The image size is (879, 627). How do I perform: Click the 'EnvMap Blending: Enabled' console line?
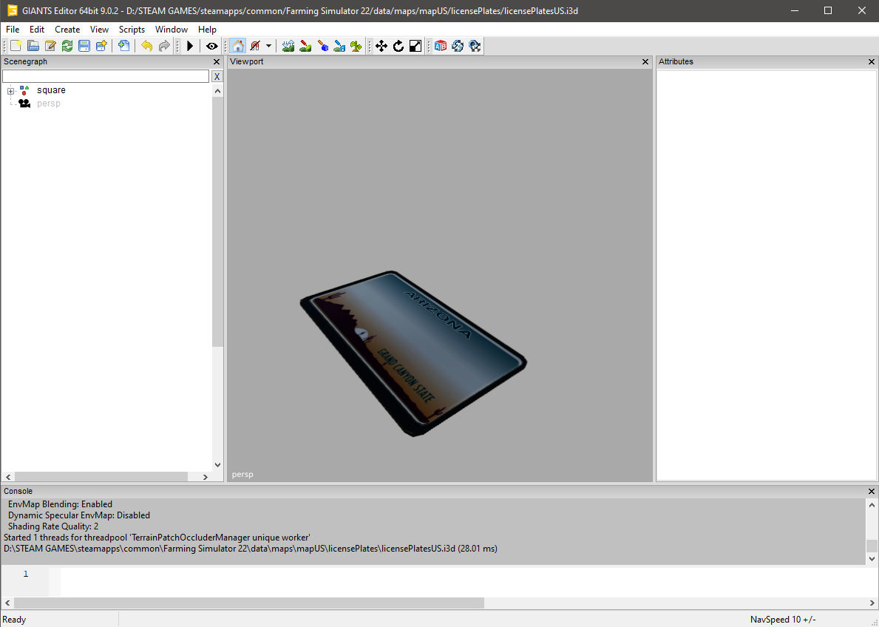pyautogui.click(x=60, y=504)
